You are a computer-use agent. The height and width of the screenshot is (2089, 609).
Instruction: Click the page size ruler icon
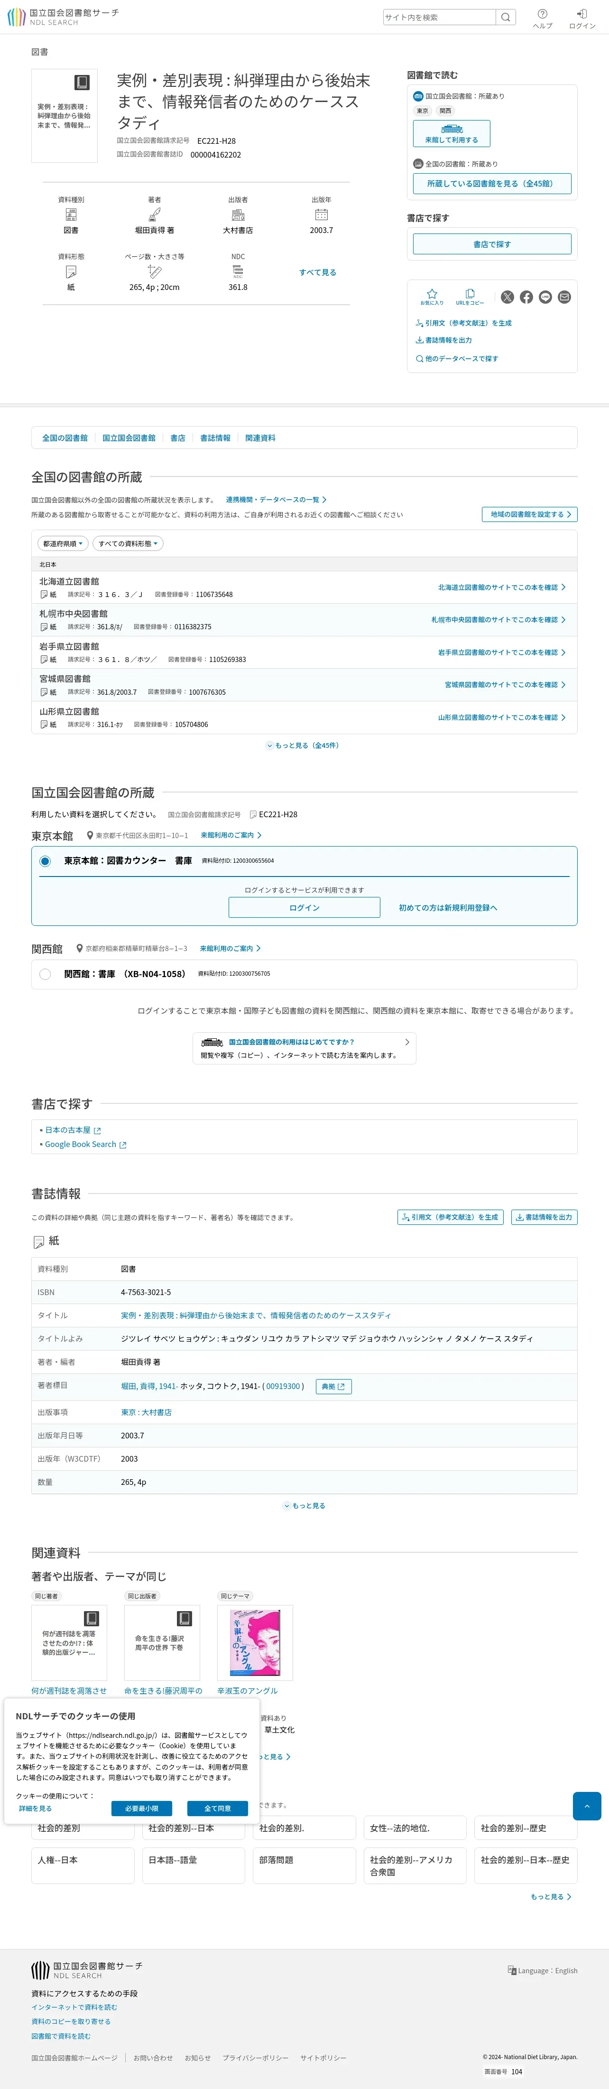click(x=154, y=271)
